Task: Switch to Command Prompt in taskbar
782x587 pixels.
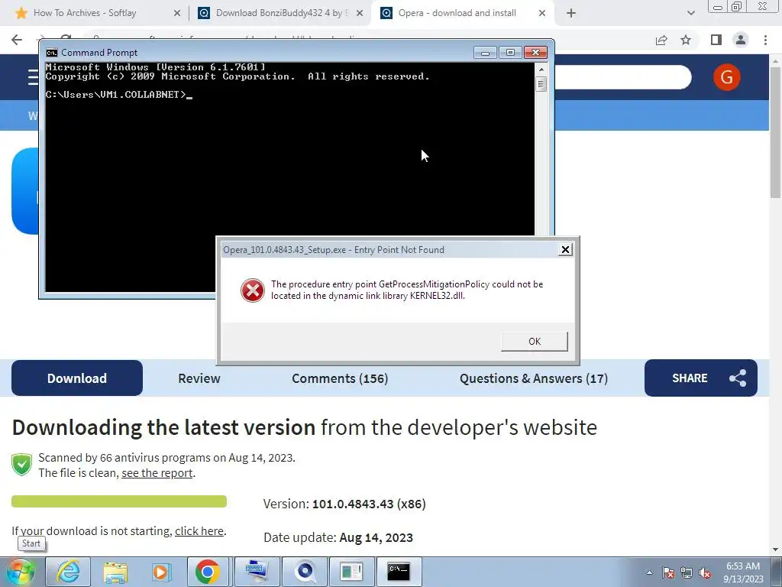Action: click(399, 572)
